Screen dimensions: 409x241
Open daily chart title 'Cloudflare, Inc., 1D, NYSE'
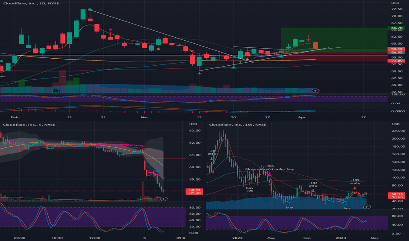tap(31, 3)
